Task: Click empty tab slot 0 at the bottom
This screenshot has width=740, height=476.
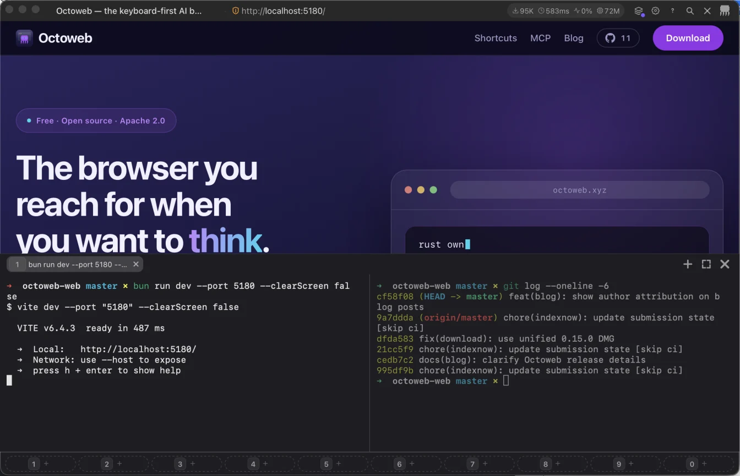Action: pos(699,464)
